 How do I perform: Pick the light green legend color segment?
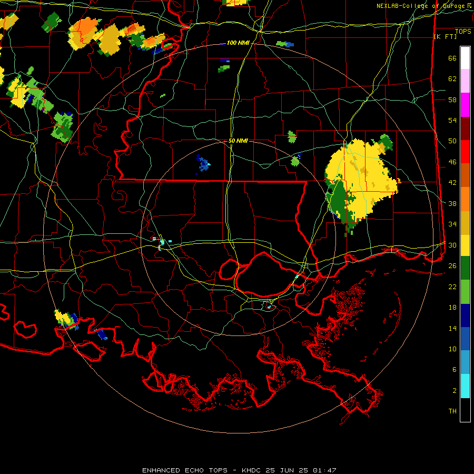pos(465,292)
